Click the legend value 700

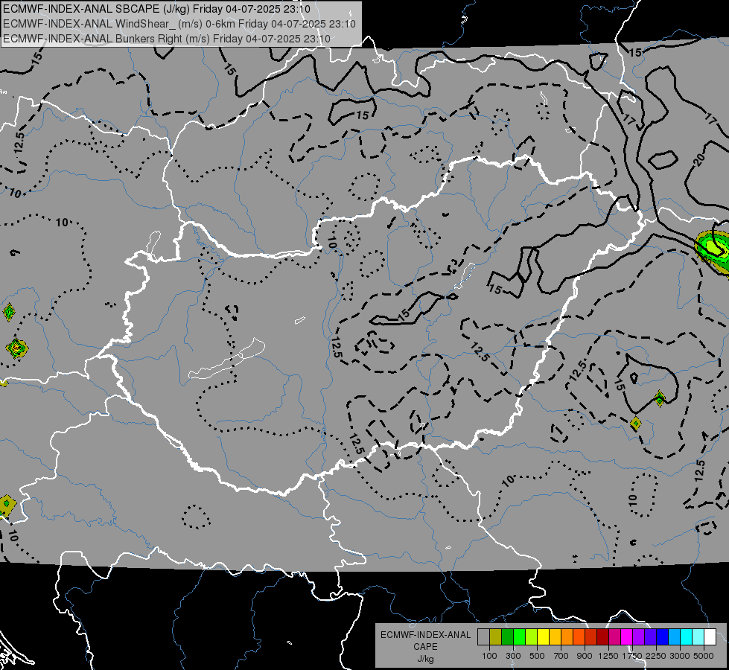point(561,656)
